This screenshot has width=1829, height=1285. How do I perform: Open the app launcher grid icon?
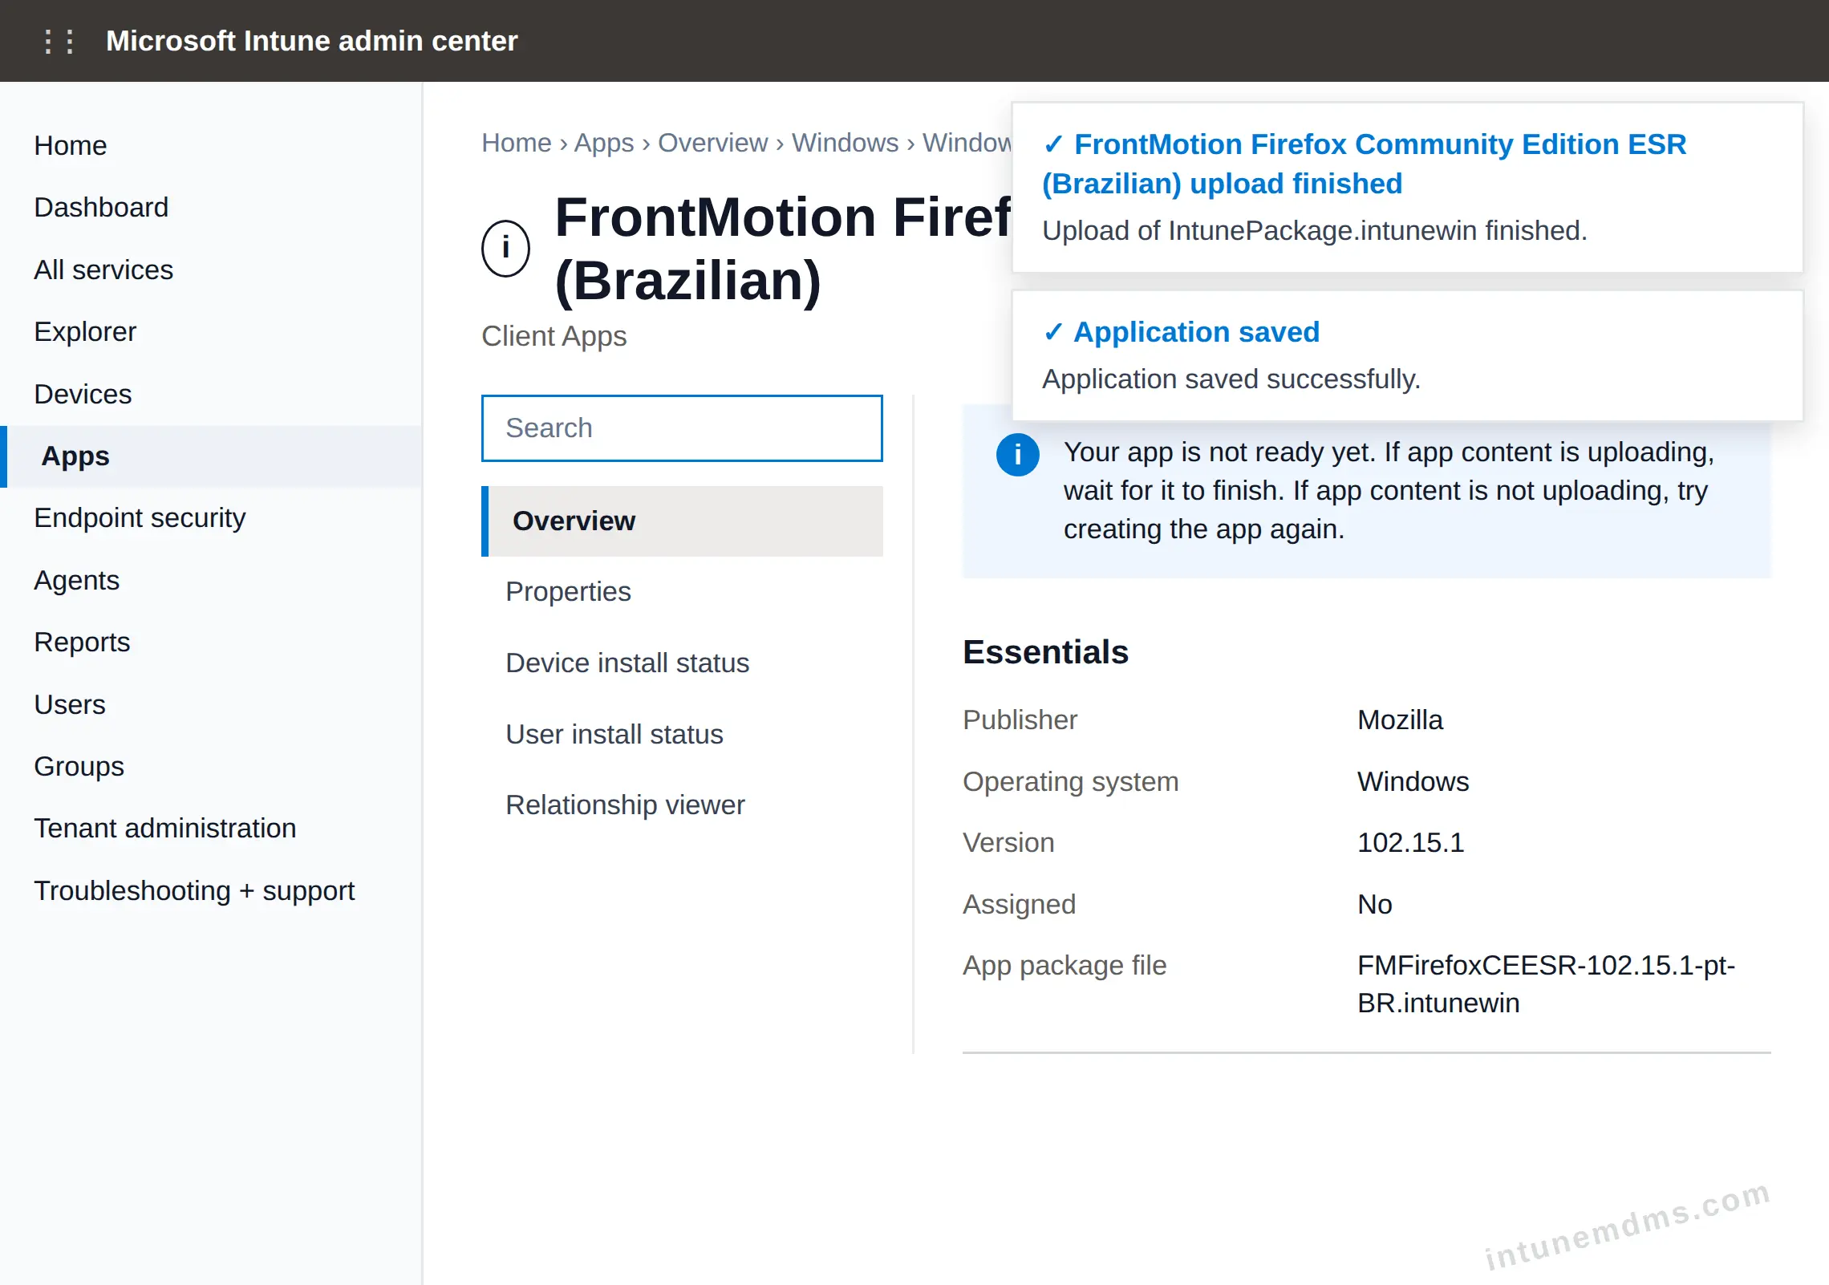(59, 41)
